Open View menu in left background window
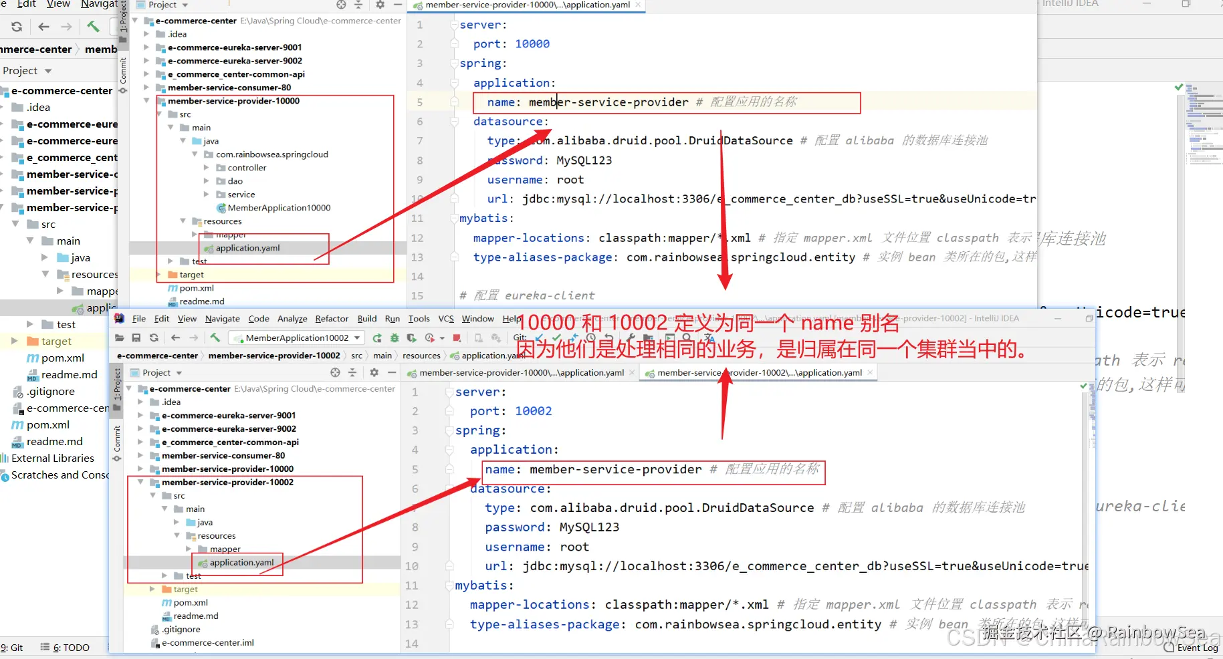 (x=58, y=4)
